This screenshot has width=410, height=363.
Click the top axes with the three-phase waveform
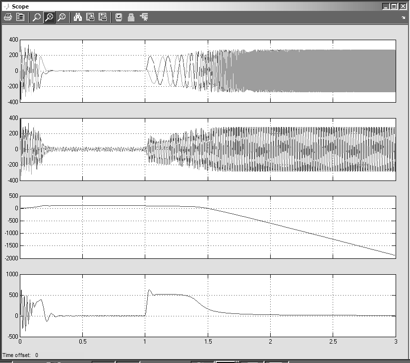208,71
